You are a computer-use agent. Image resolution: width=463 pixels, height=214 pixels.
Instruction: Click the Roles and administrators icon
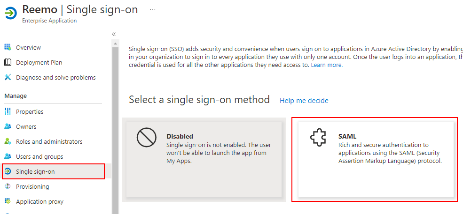tap(8, 141)
